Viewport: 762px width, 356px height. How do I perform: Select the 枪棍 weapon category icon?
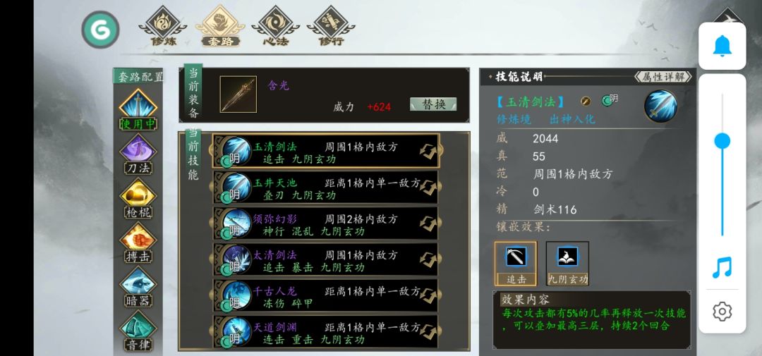click(138, 198)
